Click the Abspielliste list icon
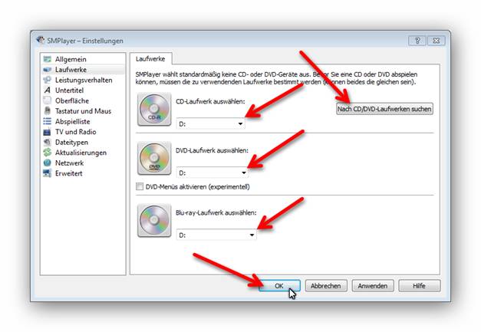Image resolution: width=481 pixels, height=332 pixels. (x=48, y=121)
